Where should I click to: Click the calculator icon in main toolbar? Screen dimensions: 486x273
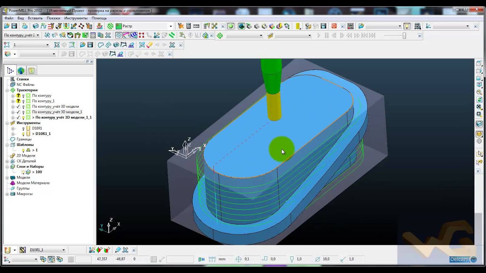[x=188, y=26]
